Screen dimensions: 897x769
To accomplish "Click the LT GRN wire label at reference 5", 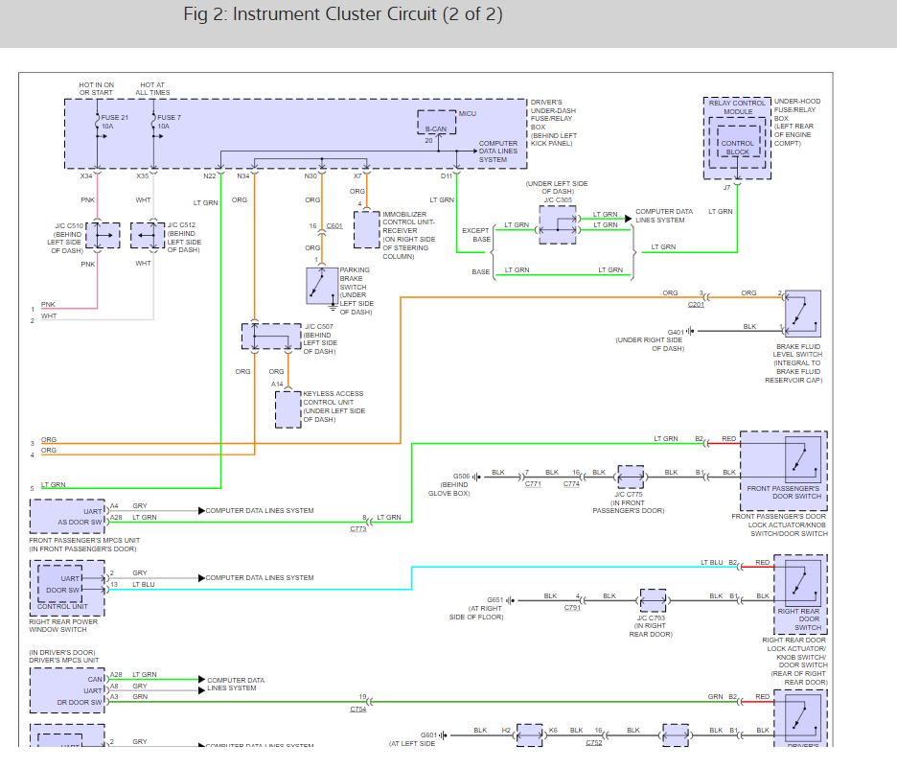I will coord(54,484).
